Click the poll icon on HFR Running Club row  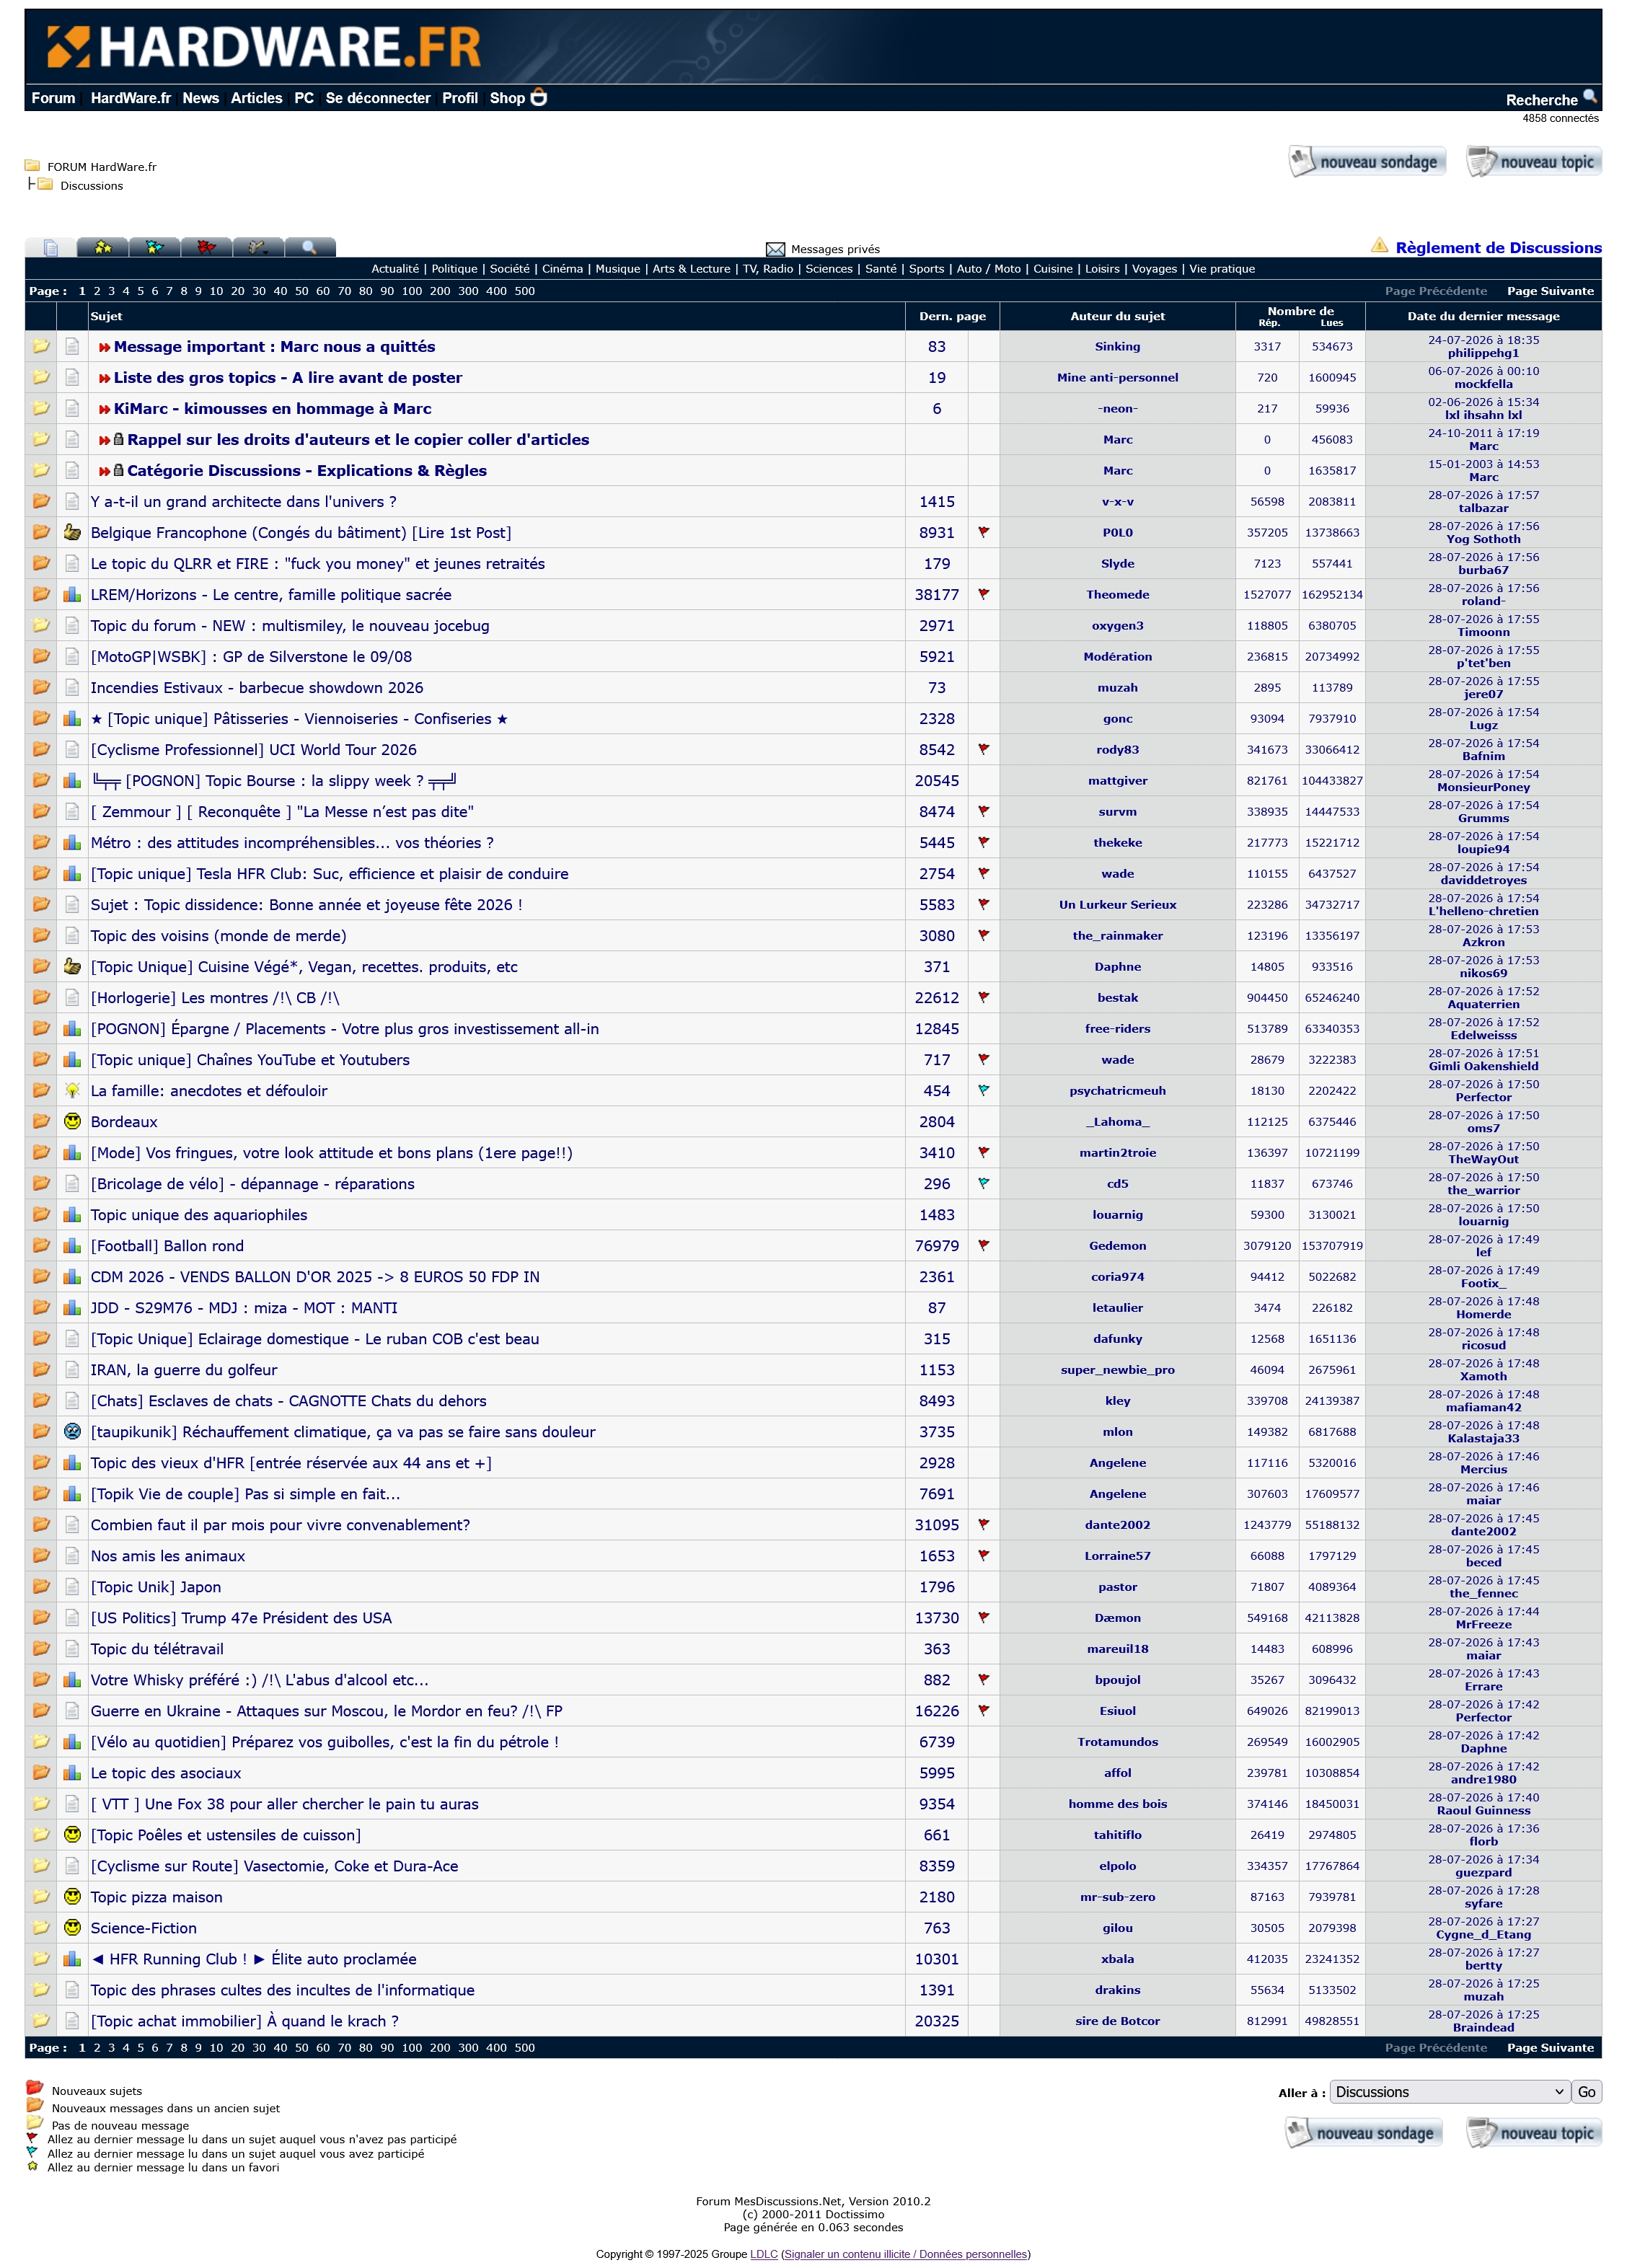pos(72,1958)
